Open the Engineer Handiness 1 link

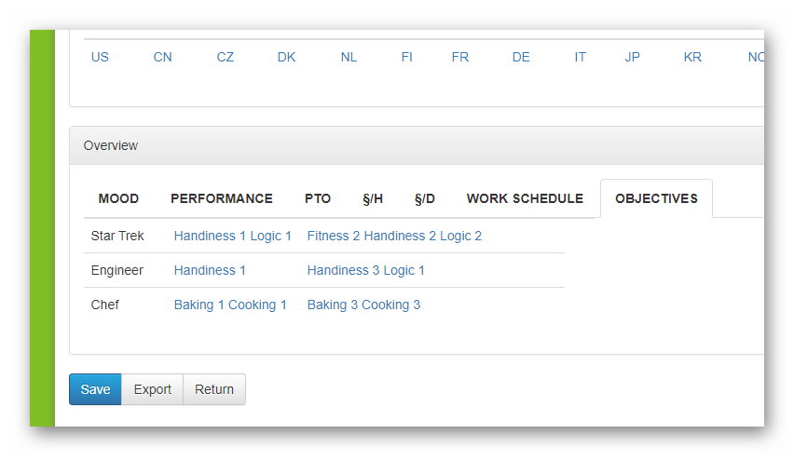pos(210,270)
